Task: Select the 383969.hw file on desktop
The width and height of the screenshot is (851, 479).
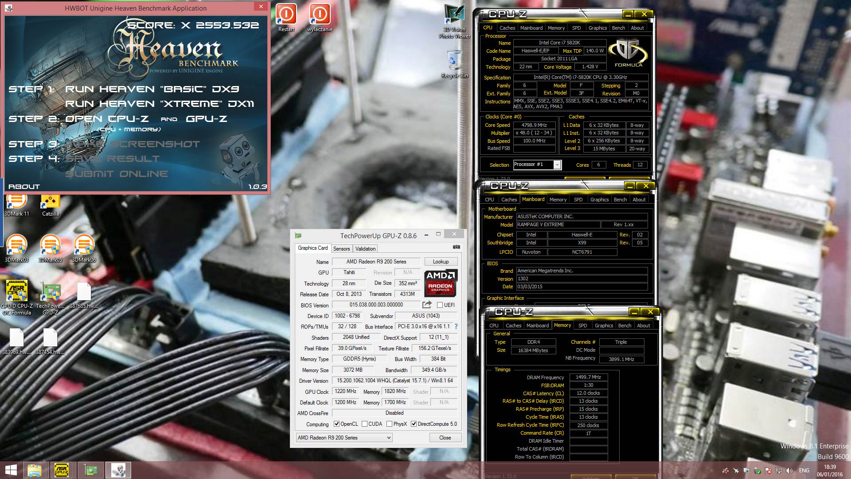Action: (16, 342)
